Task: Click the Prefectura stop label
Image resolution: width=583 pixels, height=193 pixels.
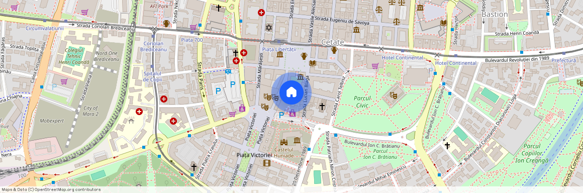Action: point(564,60)
